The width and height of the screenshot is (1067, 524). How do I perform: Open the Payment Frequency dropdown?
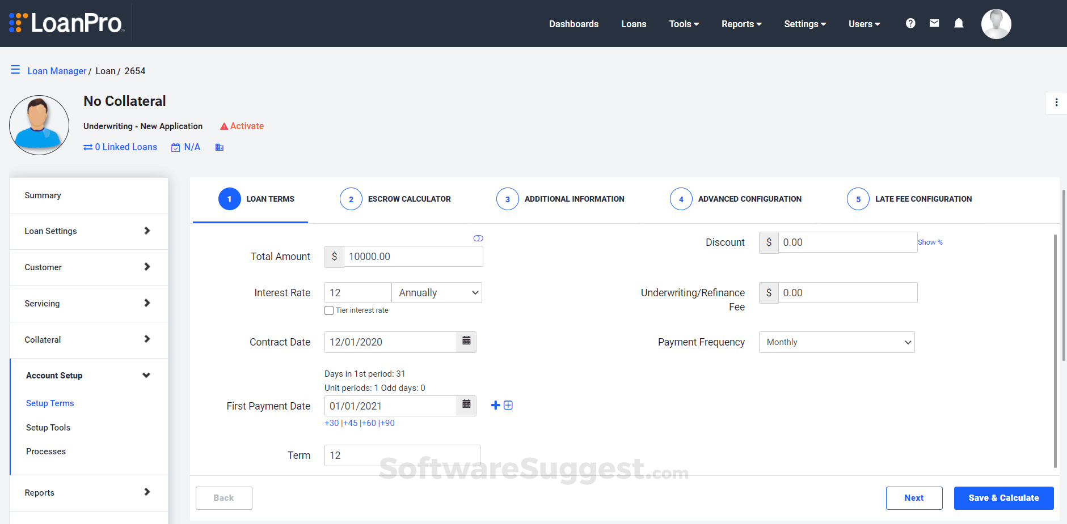pos(836,342)
